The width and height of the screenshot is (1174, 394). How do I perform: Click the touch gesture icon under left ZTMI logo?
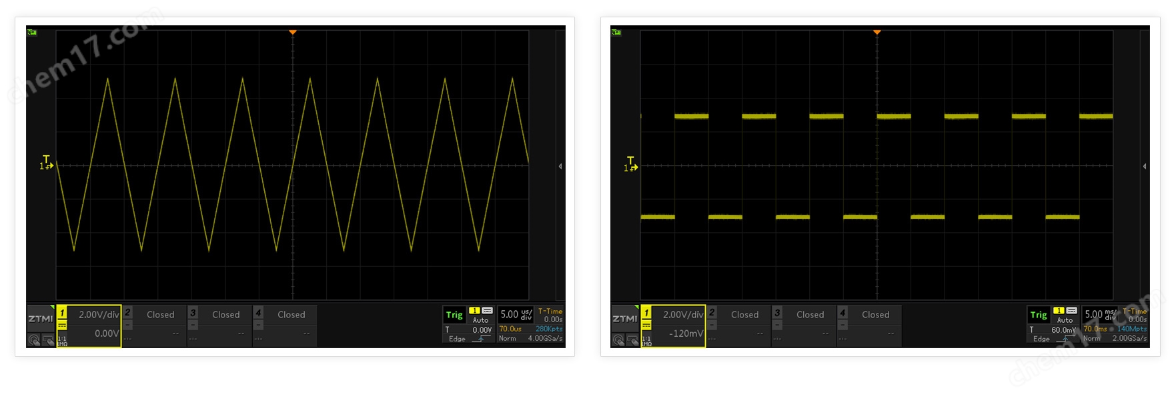[34, 340]
